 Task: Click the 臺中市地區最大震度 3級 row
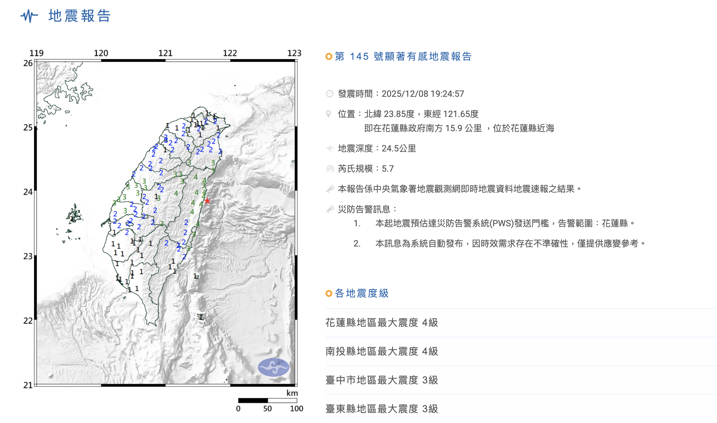pyautogui.click(x=382, y=381)
